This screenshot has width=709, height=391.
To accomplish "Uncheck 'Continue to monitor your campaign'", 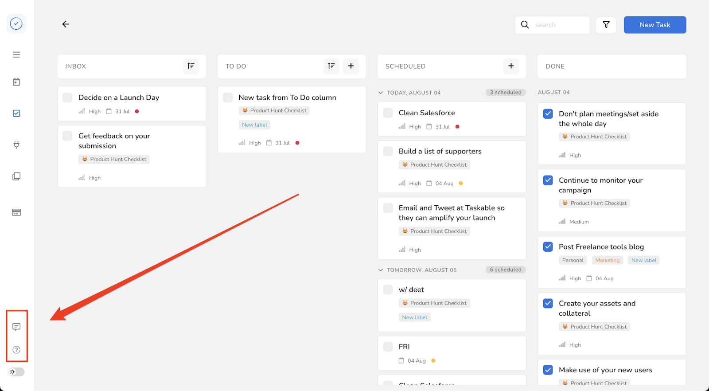I will pyautogui.click(x=548, y=180).
